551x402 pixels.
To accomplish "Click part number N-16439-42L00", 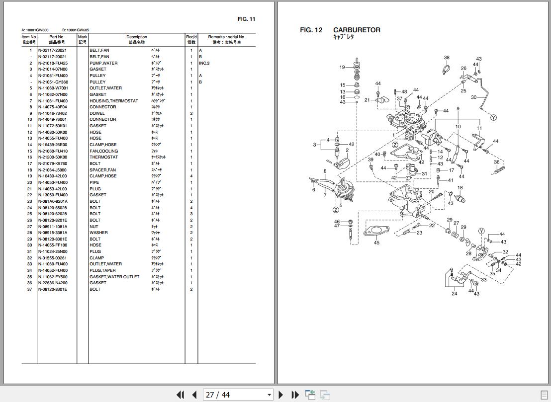I will [52, 176].
